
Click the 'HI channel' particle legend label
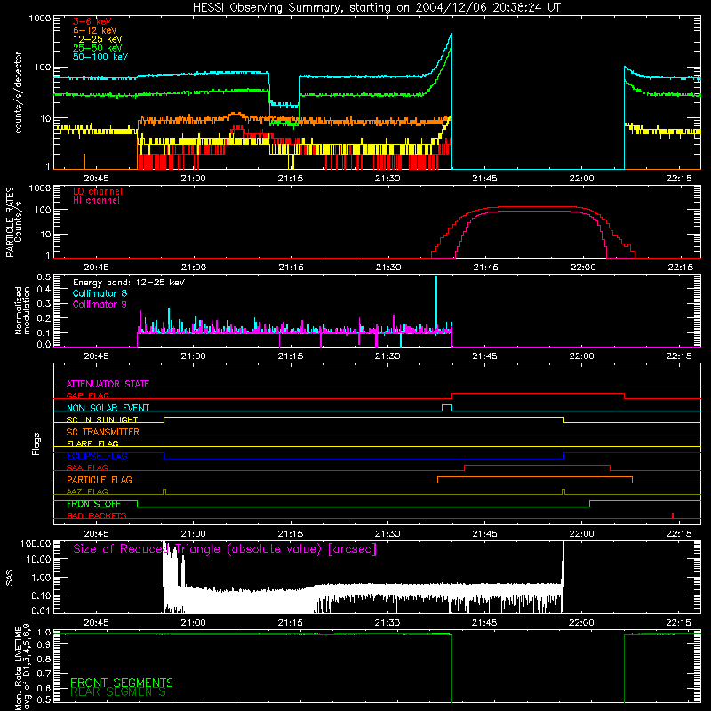[x=97, y=200]
